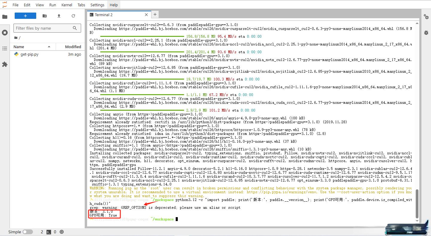Click the Filter files by name field
431x236 pixels.
pyautogui.click(x=43, y=28)
